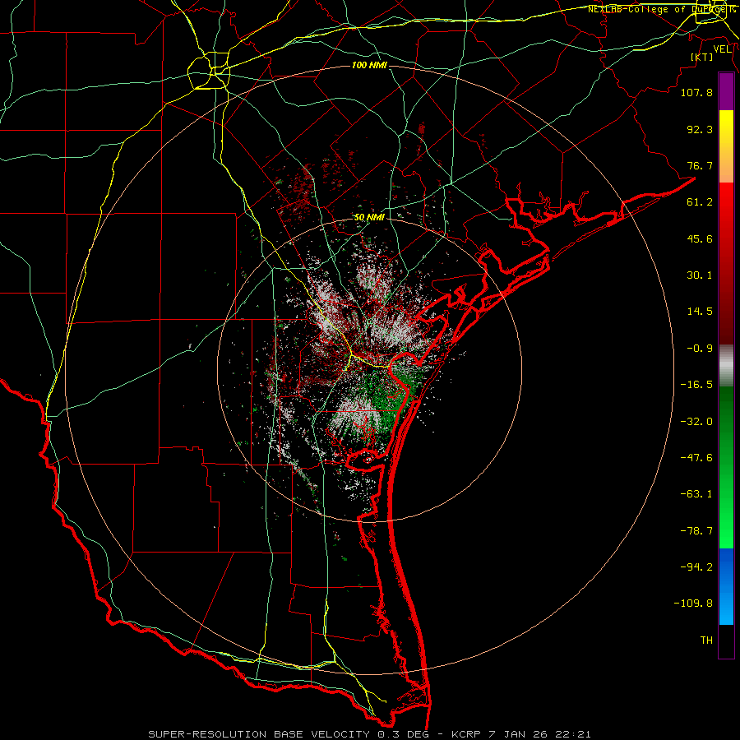Click the gray zero-velocity segment of the color bar
Screen dimensions: 740x740
point(726,366)
